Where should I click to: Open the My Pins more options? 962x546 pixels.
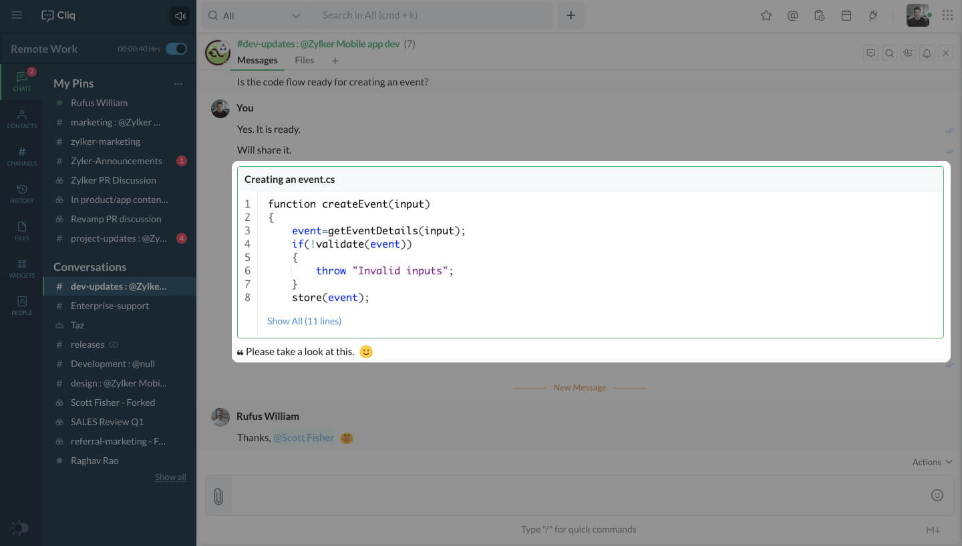click(178, 84)
